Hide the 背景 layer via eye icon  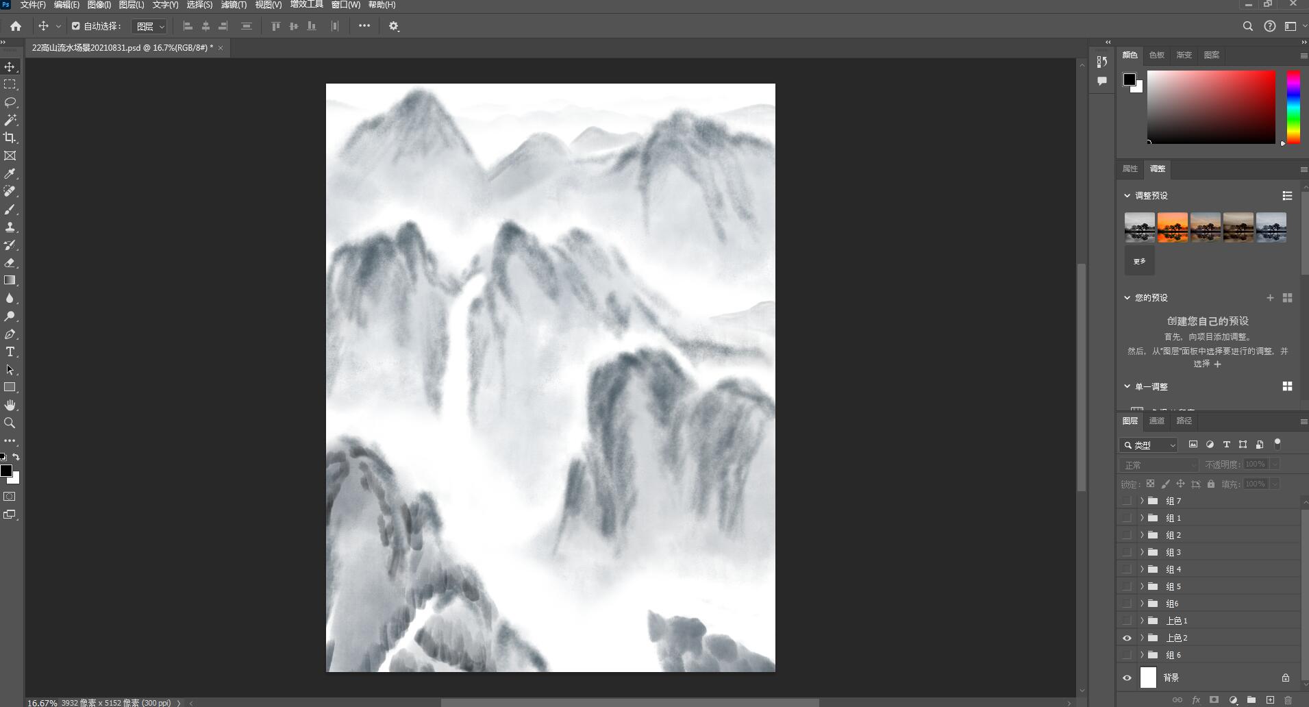tap(1127, 678)
